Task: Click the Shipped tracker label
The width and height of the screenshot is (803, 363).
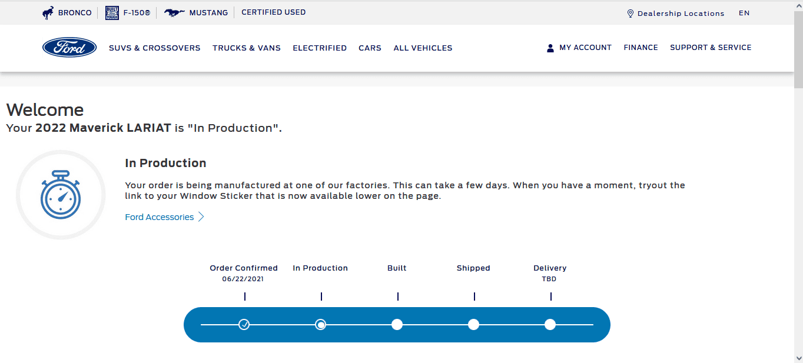Action: click(x=473, y=268)
